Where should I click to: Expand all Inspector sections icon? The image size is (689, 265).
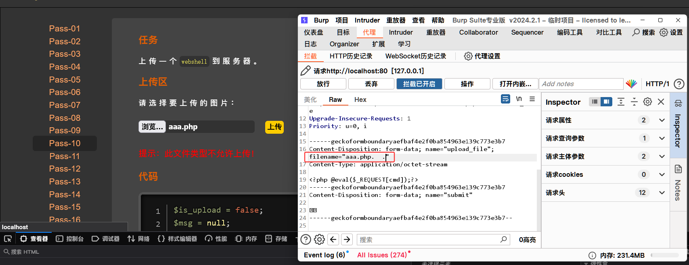621,102
